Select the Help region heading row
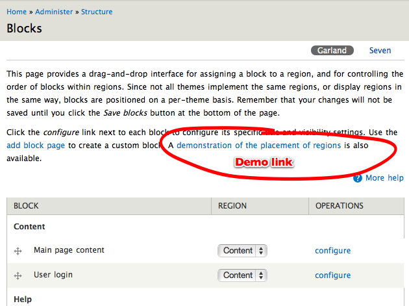 pos(206,300)
